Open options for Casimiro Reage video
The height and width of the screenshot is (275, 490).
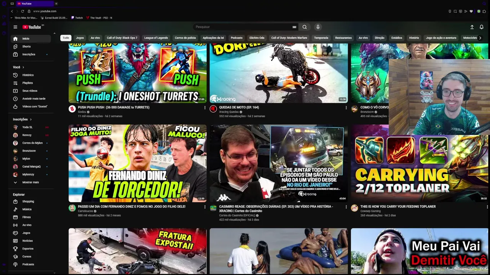(x=346, y=207)
